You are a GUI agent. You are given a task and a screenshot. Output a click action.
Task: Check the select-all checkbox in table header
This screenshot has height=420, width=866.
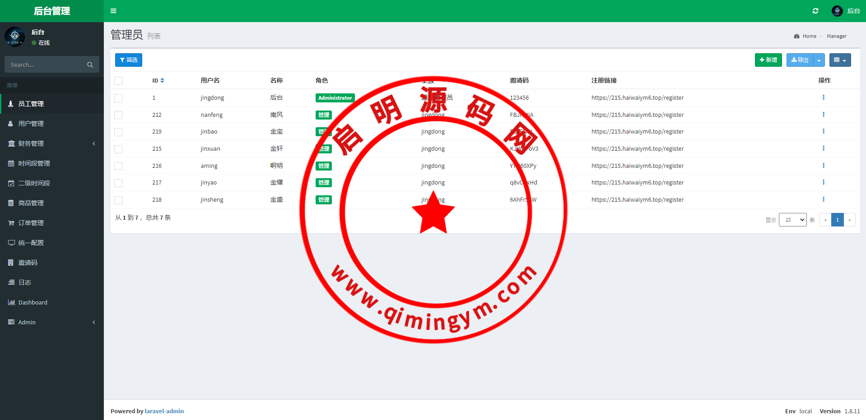click(118, 81)
